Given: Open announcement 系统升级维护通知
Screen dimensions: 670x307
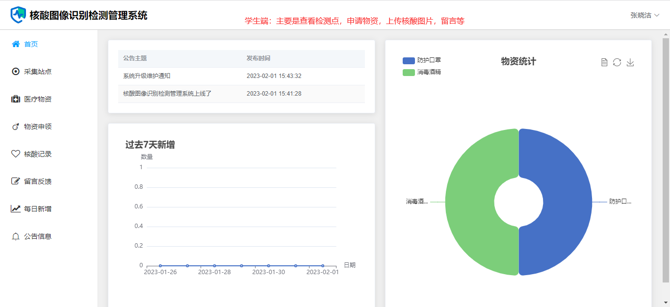Looking at the screenshot, I should [147, 76].
